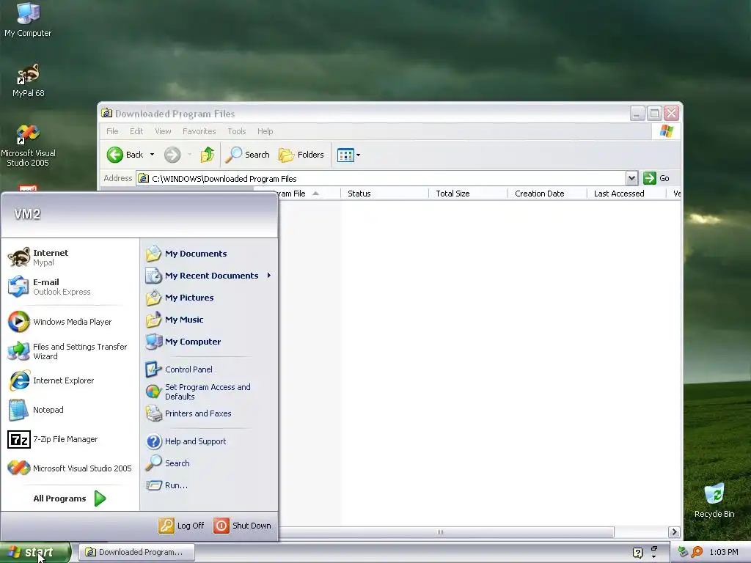Click the address bar path field

tap(381, 179)
